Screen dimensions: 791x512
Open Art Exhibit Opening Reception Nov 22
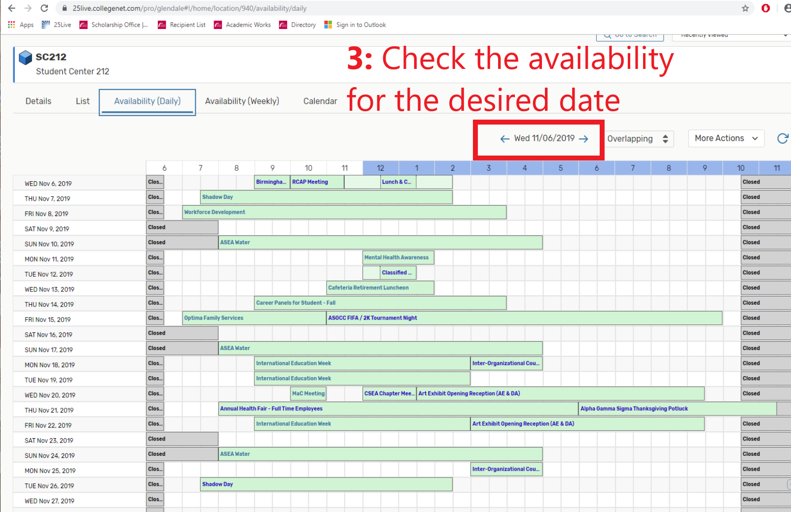[587, 424]
